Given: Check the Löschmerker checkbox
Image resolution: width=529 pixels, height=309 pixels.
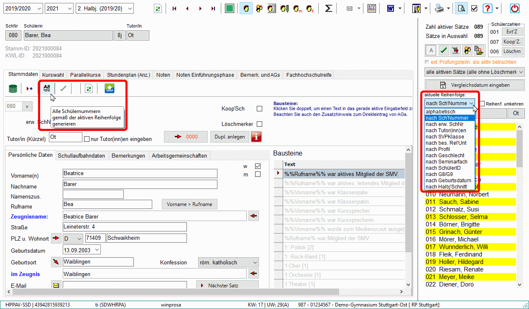Looking at the screenshot, I should tap(259, 124).
